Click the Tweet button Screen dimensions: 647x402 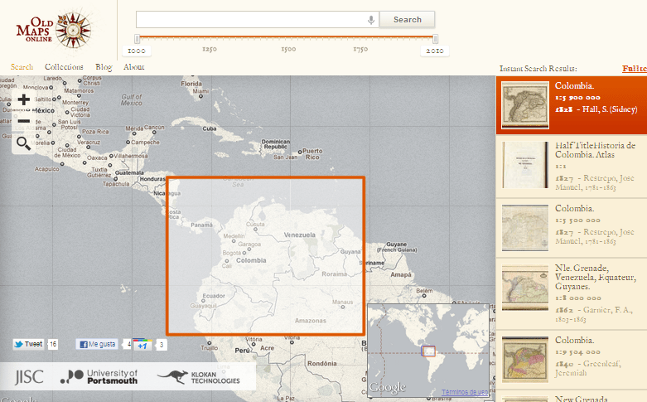point(29,344)
